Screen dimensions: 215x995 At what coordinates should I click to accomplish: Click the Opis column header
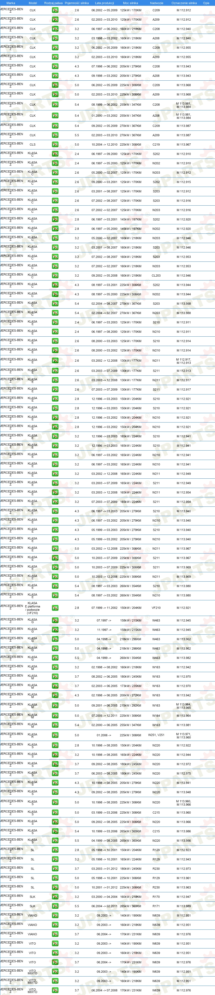point(206,3)
